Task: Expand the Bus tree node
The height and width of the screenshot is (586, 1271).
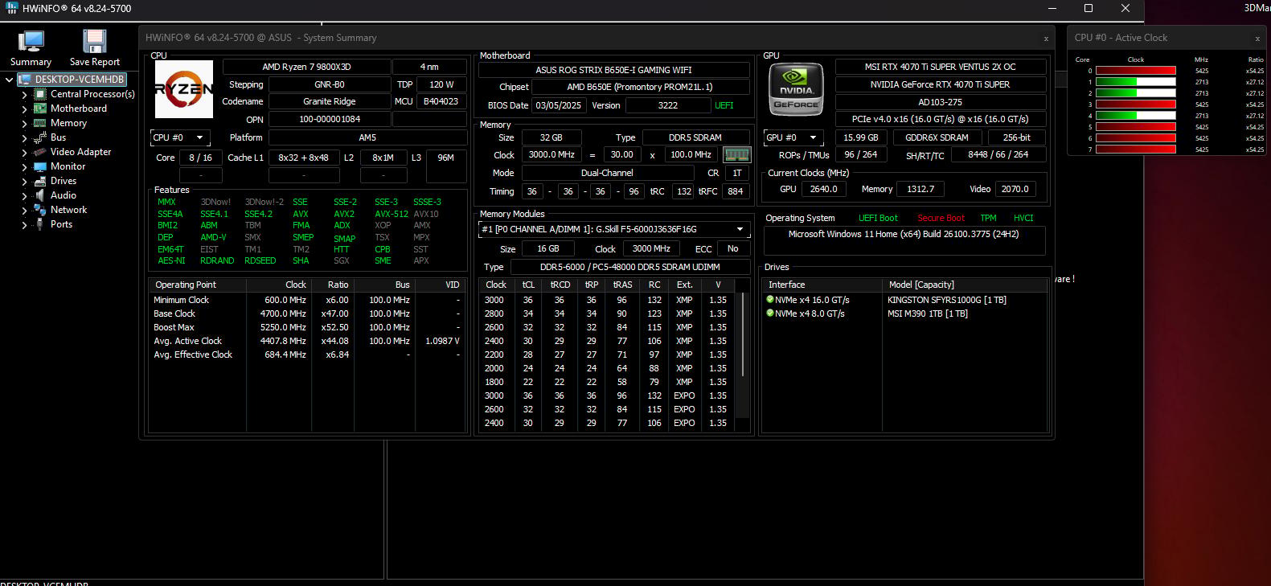Action: coord(24,137)
